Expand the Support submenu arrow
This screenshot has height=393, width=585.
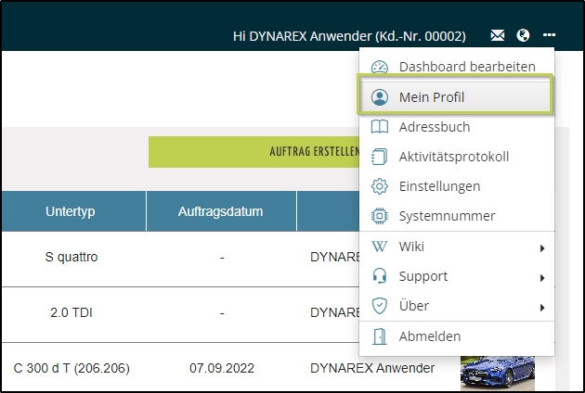coord(541,277)
